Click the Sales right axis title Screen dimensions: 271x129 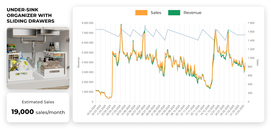[258, 63]
